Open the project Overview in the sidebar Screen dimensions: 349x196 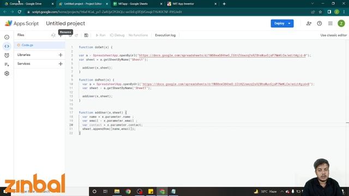point(7,37)
